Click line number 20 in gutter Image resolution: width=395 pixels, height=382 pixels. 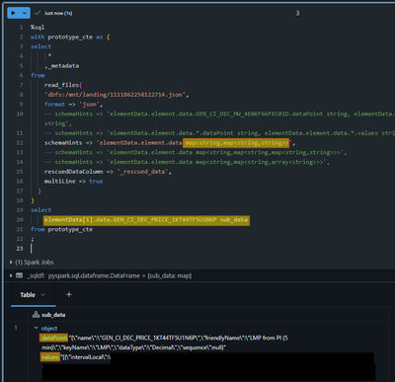[x=20, y=220]
